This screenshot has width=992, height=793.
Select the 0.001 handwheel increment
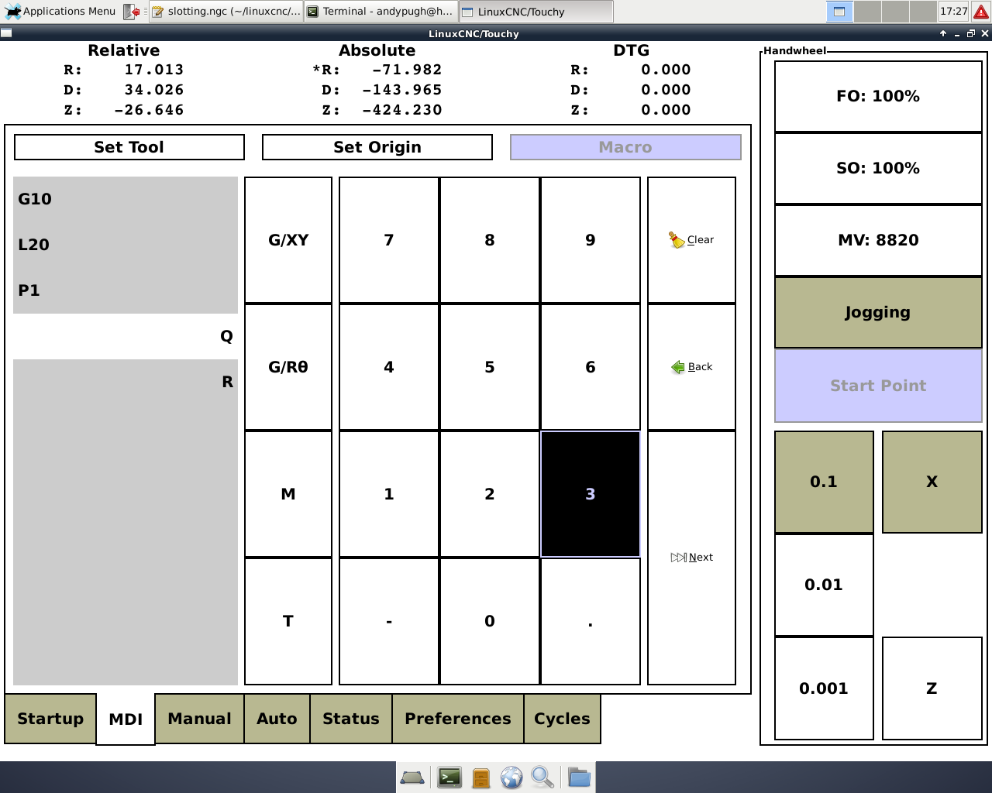tap(824, 688)
